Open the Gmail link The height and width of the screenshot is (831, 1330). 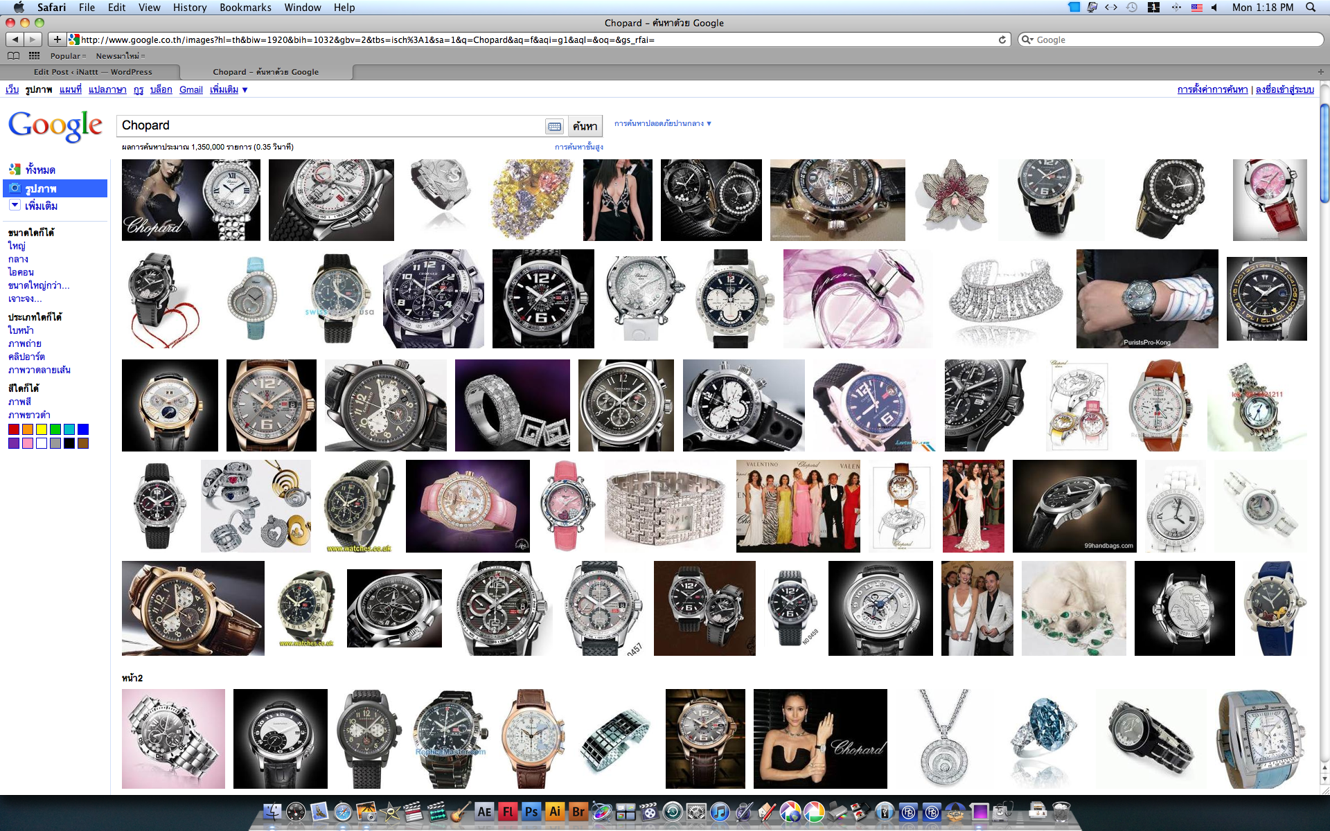pyautogui.click(x=191, y=89)
